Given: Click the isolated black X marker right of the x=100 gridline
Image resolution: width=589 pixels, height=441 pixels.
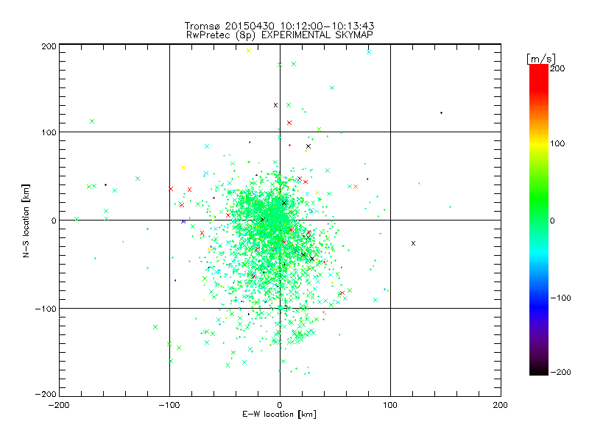Looking at the screenshot, I should pyautogui.click(x=413, y=243).
